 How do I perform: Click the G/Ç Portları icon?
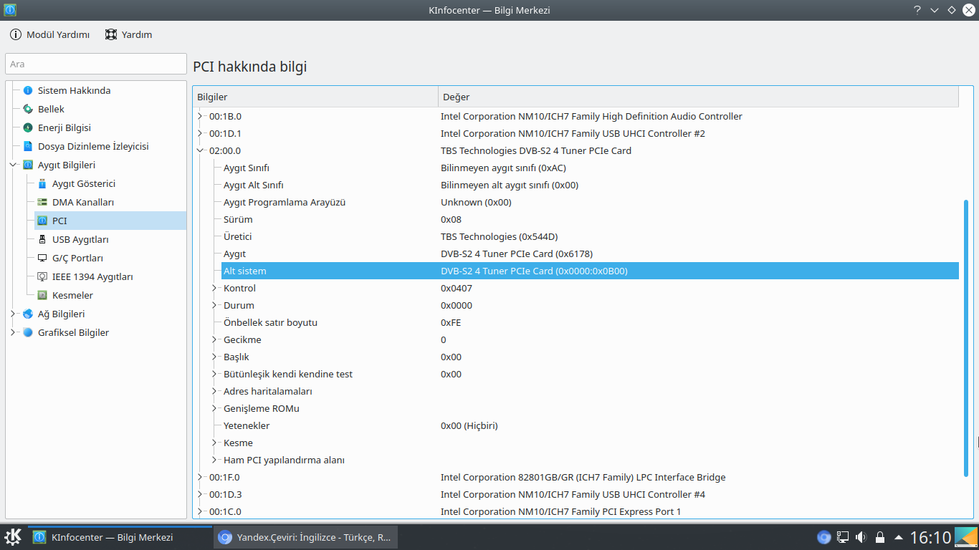(42, 258)
